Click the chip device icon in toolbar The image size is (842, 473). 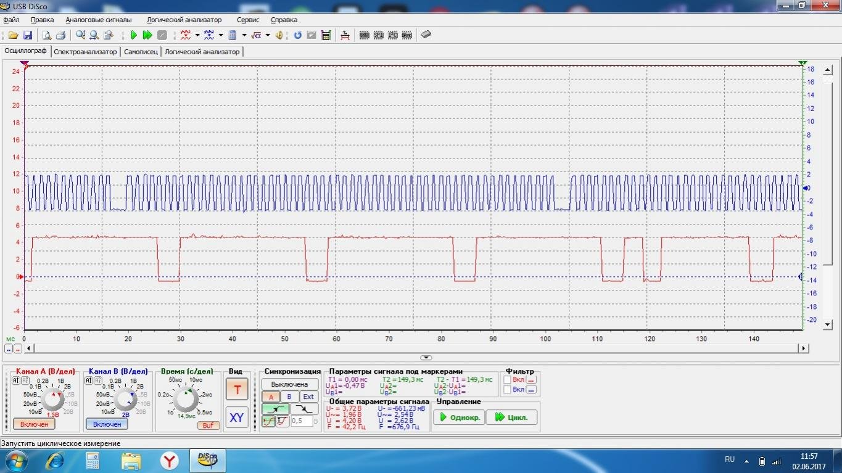(x=426, y=35)
